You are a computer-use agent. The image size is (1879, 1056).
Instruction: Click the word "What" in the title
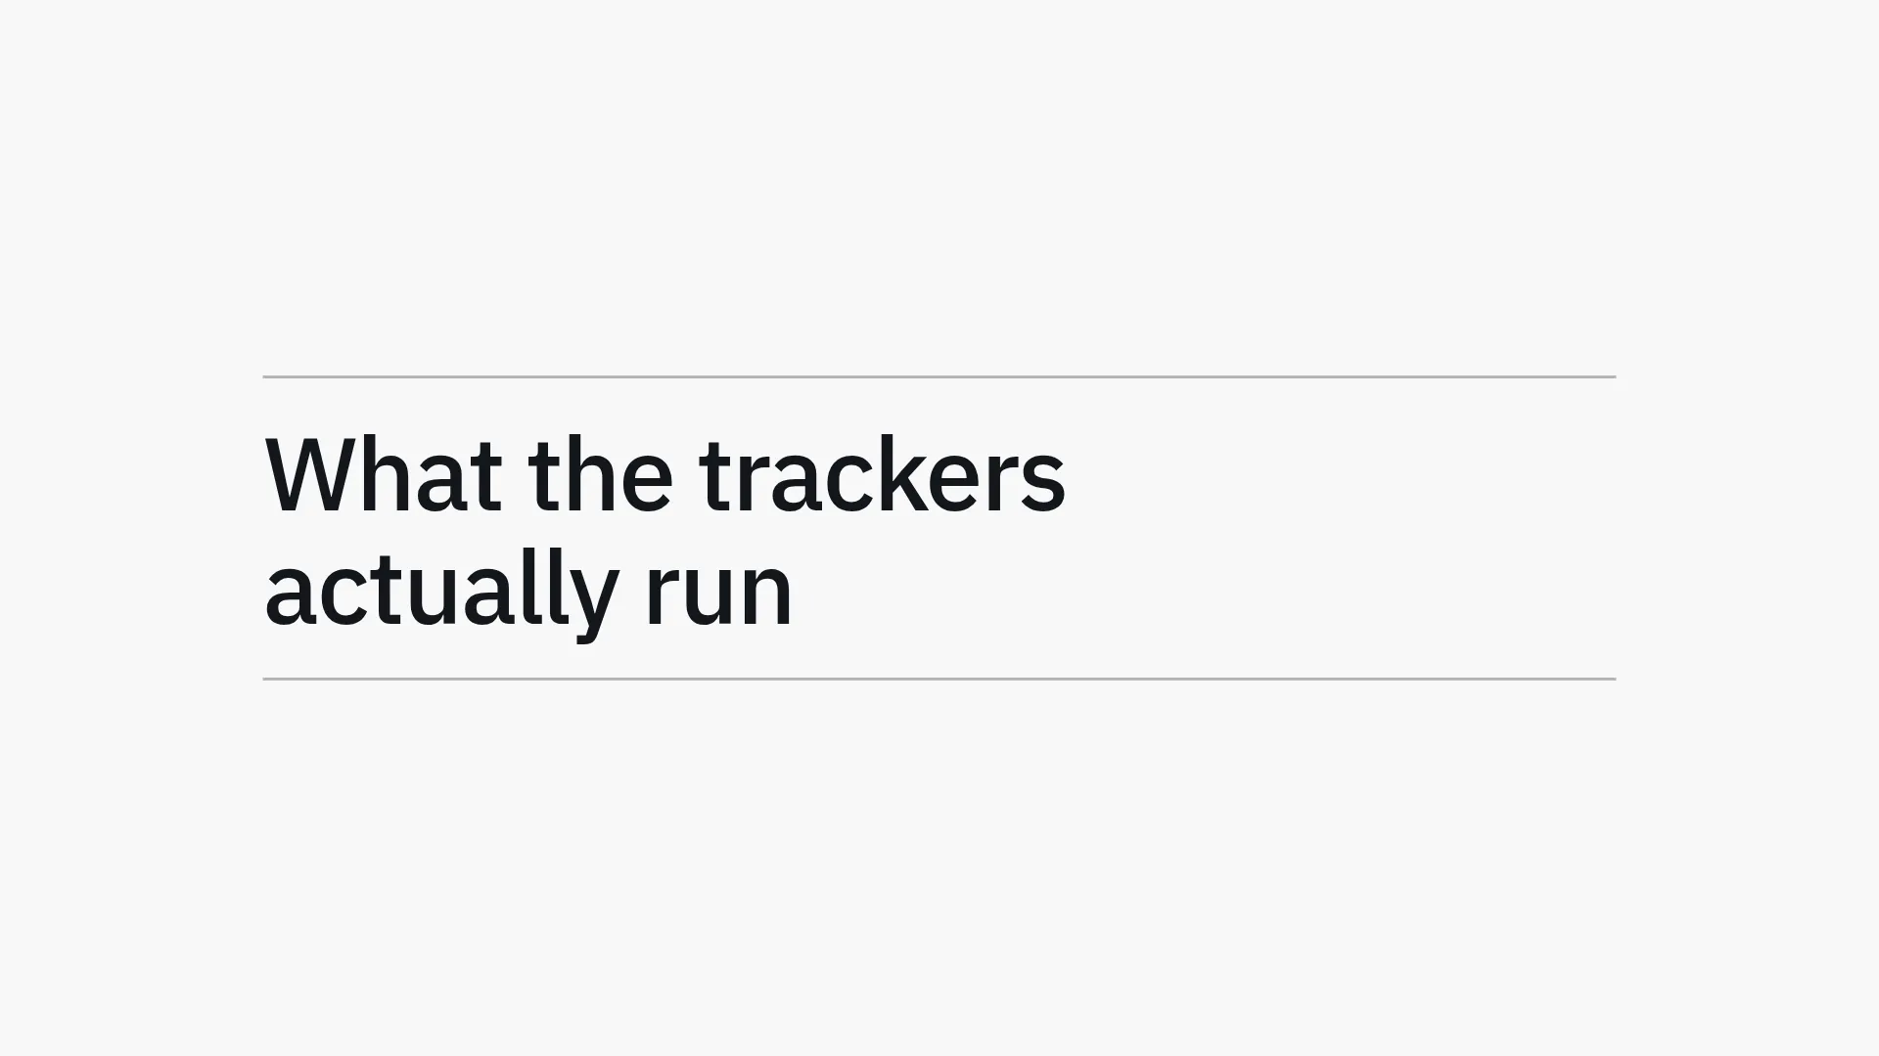[x=384, y=475]
